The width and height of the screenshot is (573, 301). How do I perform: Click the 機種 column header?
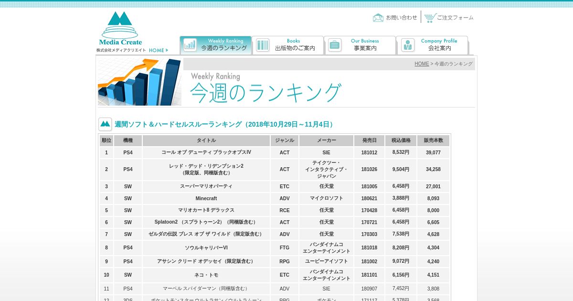tap(128, 140)
